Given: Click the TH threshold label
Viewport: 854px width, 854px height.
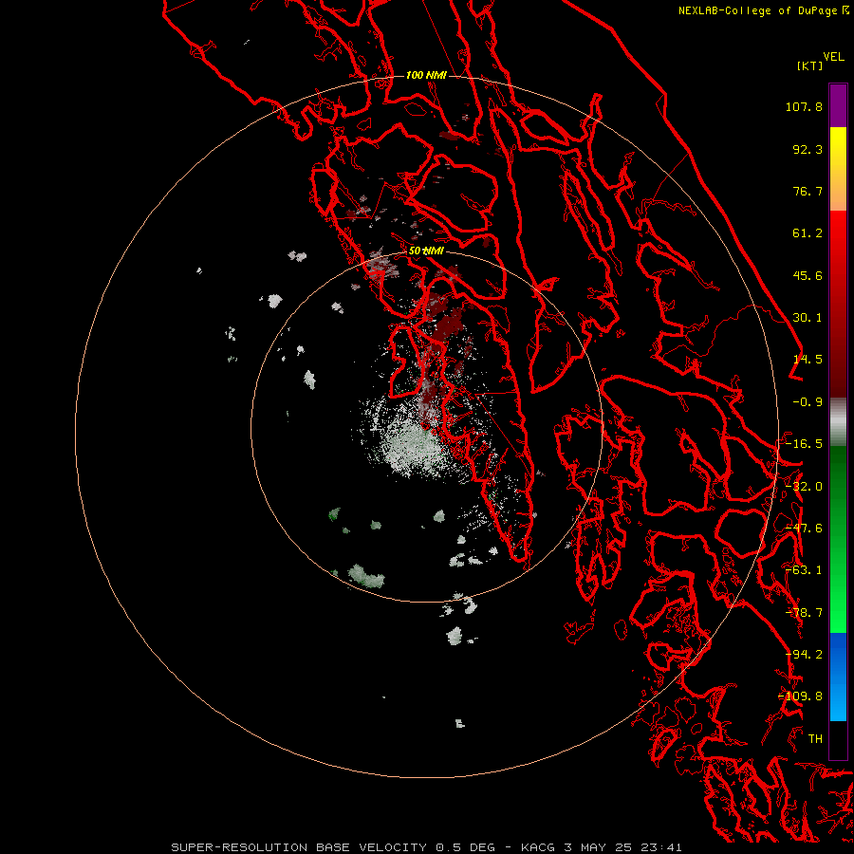Looking at the screenshot, I should 815,739.
